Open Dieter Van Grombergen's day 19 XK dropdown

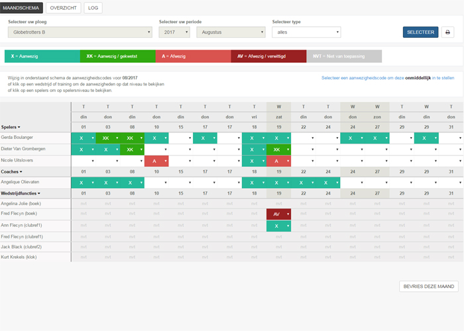[278, 150]
